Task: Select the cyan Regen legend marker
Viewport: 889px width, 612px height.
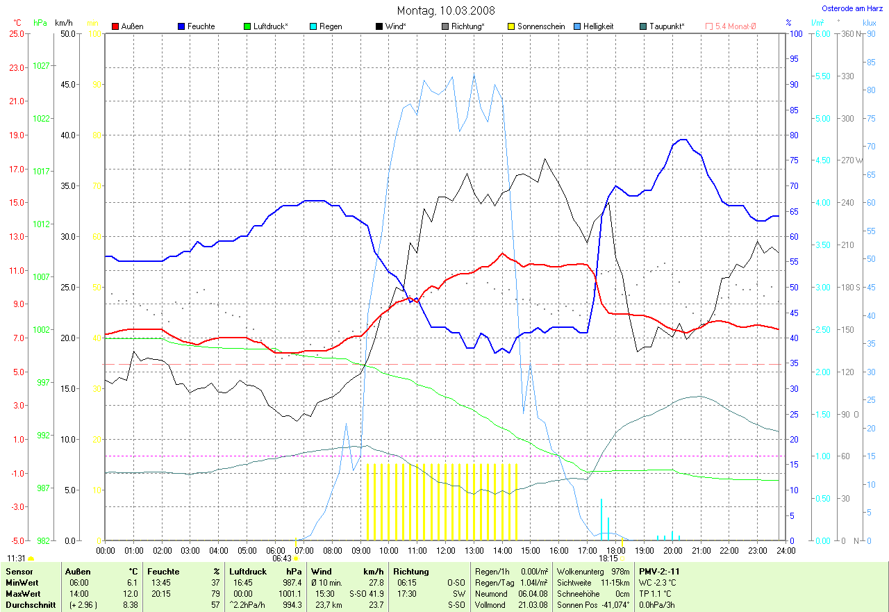Action: [313, 26]
